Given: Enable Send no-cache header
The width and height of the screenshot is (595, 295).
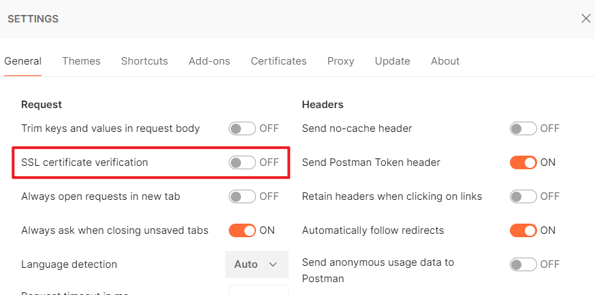Looking at the screenshot, I should click(x=523, y=128).
